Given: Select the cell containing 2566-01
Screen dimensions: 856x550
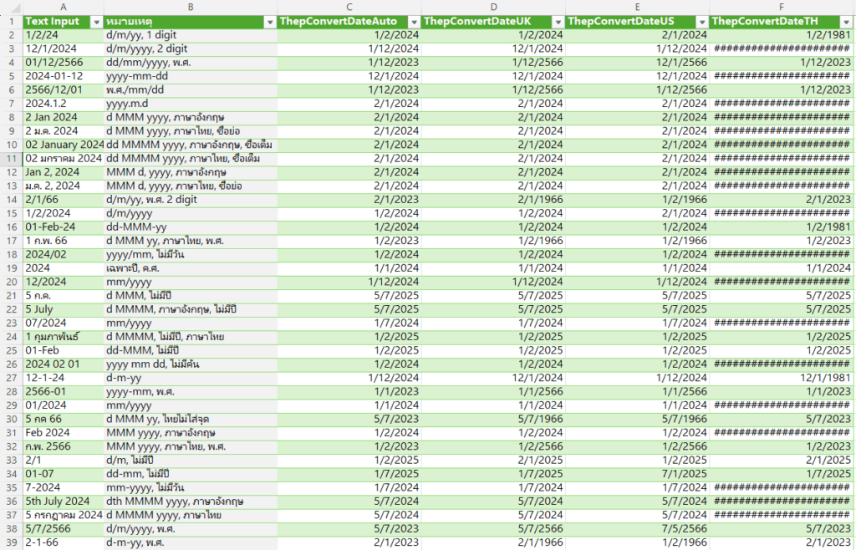Looking at the screenshot, I should click(x=64, y=392).
